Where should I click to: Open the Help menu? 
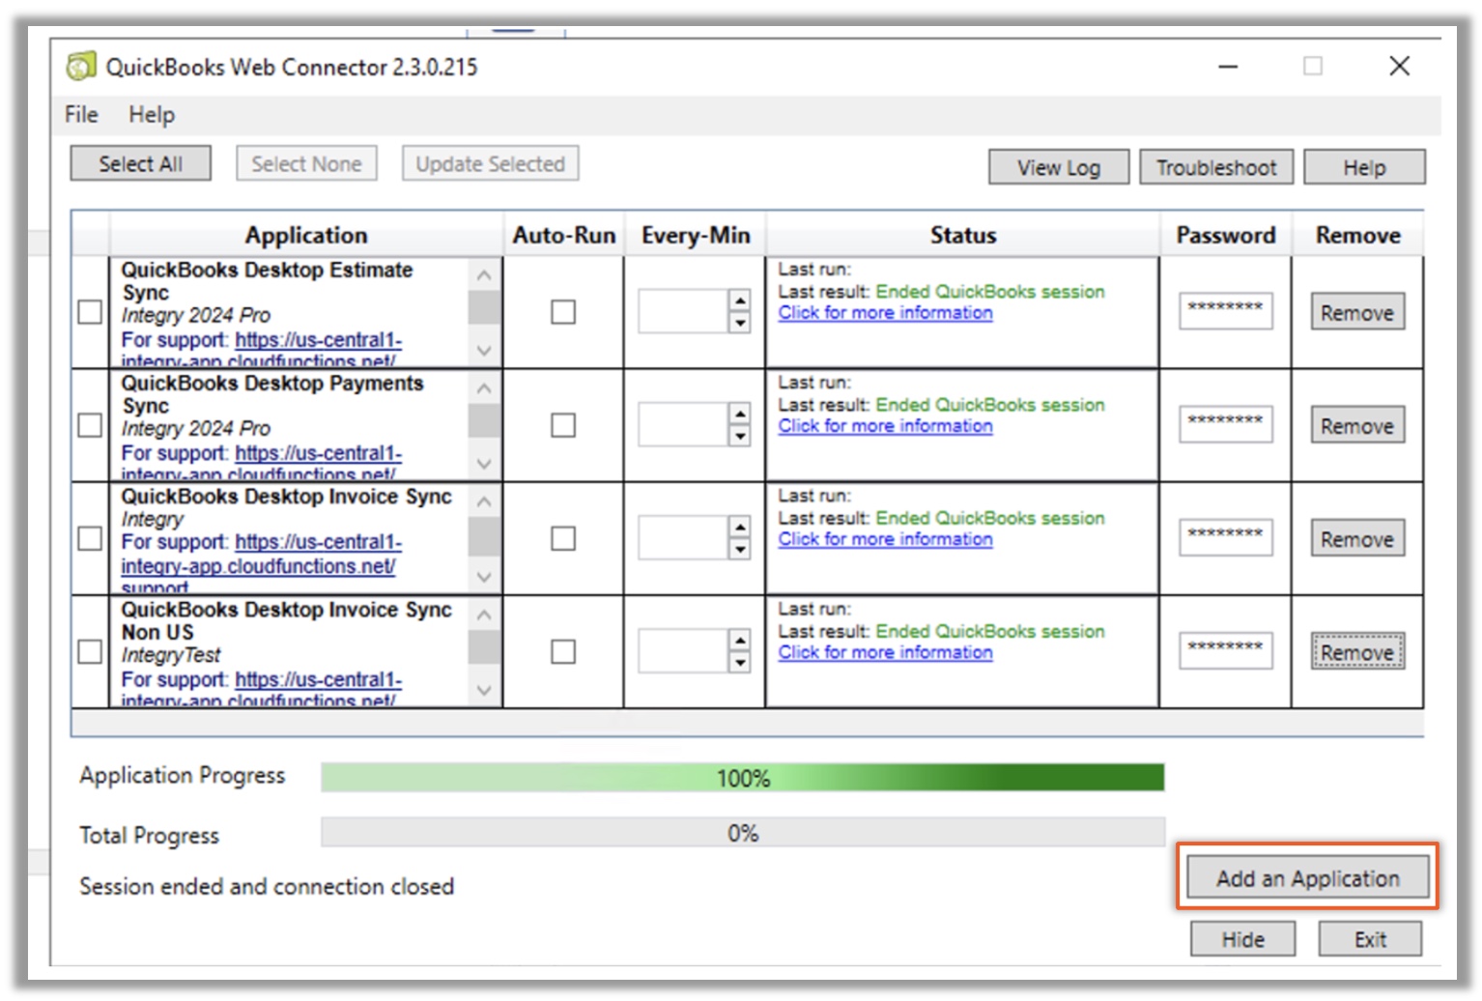[152, 115]
